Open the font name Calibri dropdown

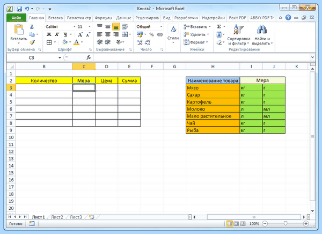(x=75, y=27)
